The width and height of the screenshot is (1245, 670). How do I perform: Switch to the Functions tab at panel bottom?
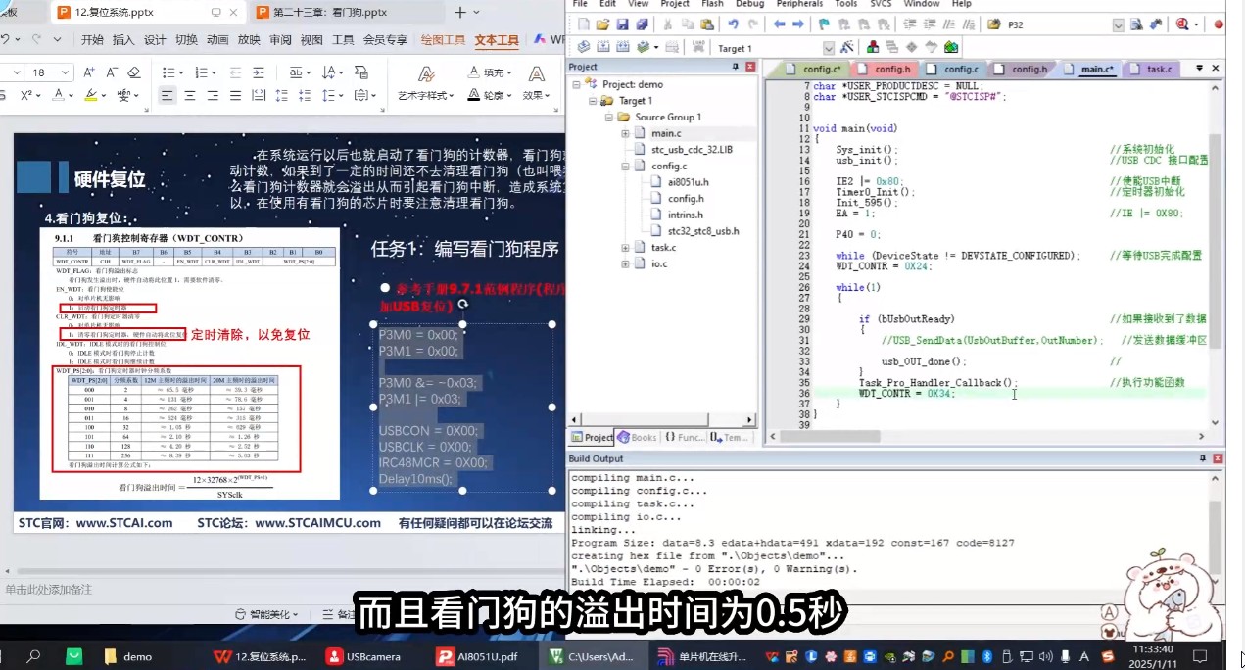tap(686, 438)
